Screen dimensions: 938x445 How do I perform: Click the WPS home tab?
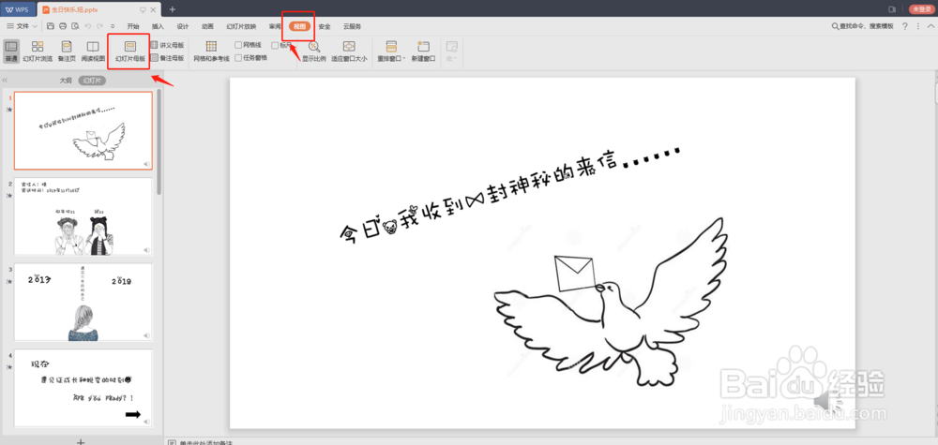(x=17, y=9)
